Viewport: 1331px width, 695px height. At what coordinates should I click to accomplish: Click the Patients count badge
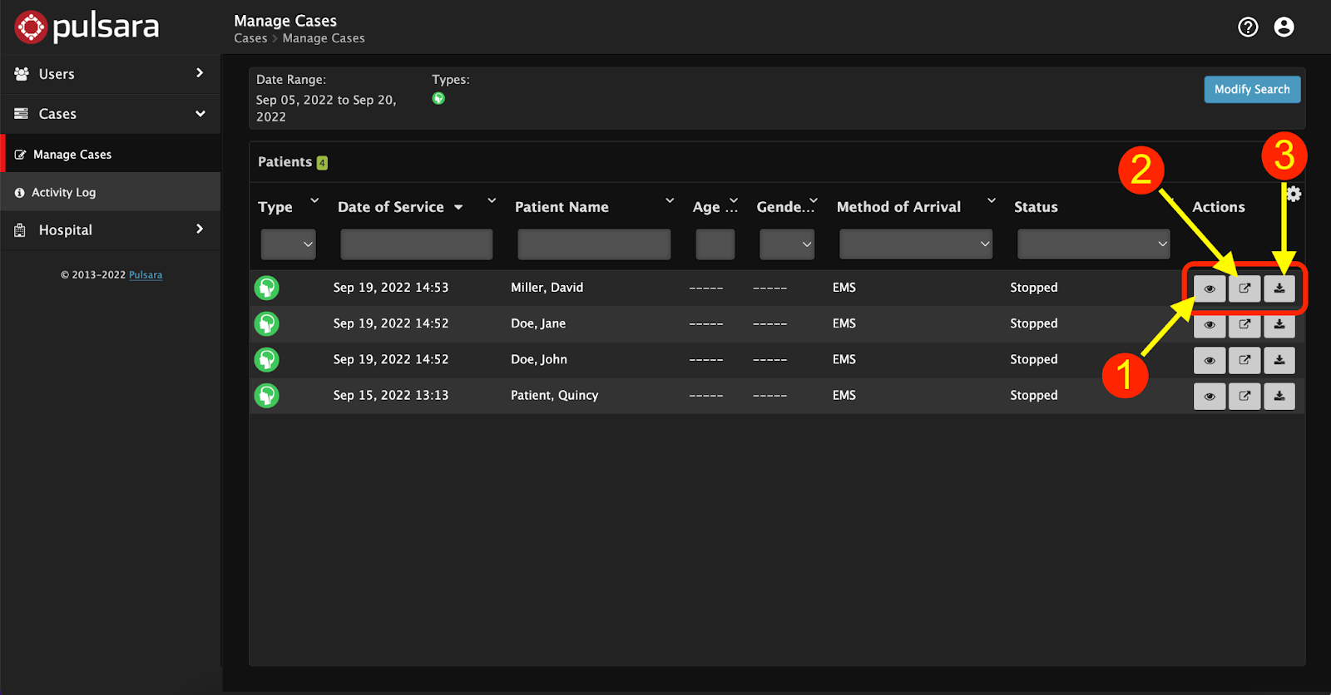(322, 163)
